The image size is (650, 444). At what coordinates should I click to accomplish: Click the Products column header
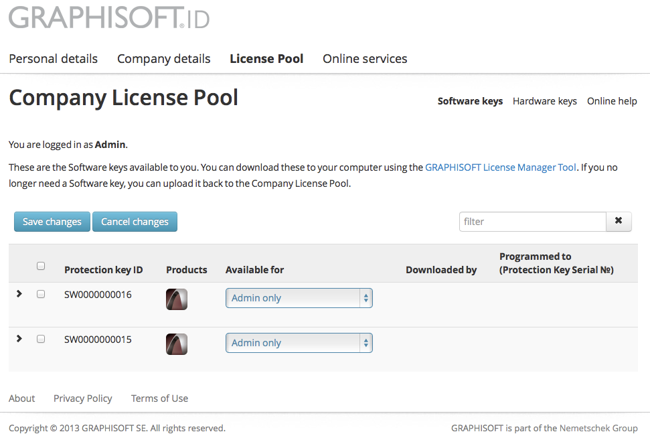[x=187, y=270]
